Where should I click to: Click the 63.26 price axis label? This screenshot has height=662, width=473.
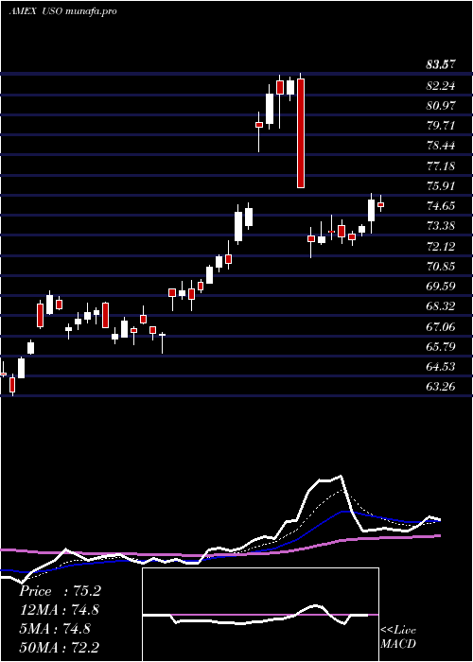[441, 387]
